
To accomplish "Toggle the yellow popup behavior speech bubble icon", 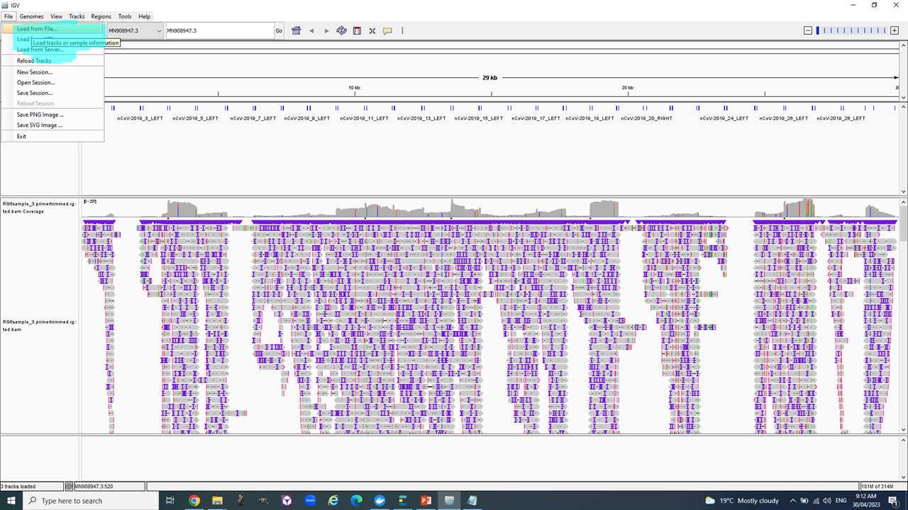I will point(387,30).
